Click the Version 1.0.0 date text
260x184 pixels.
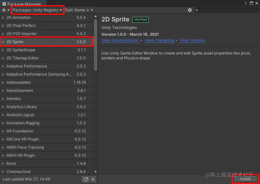(x=130, y=34)
